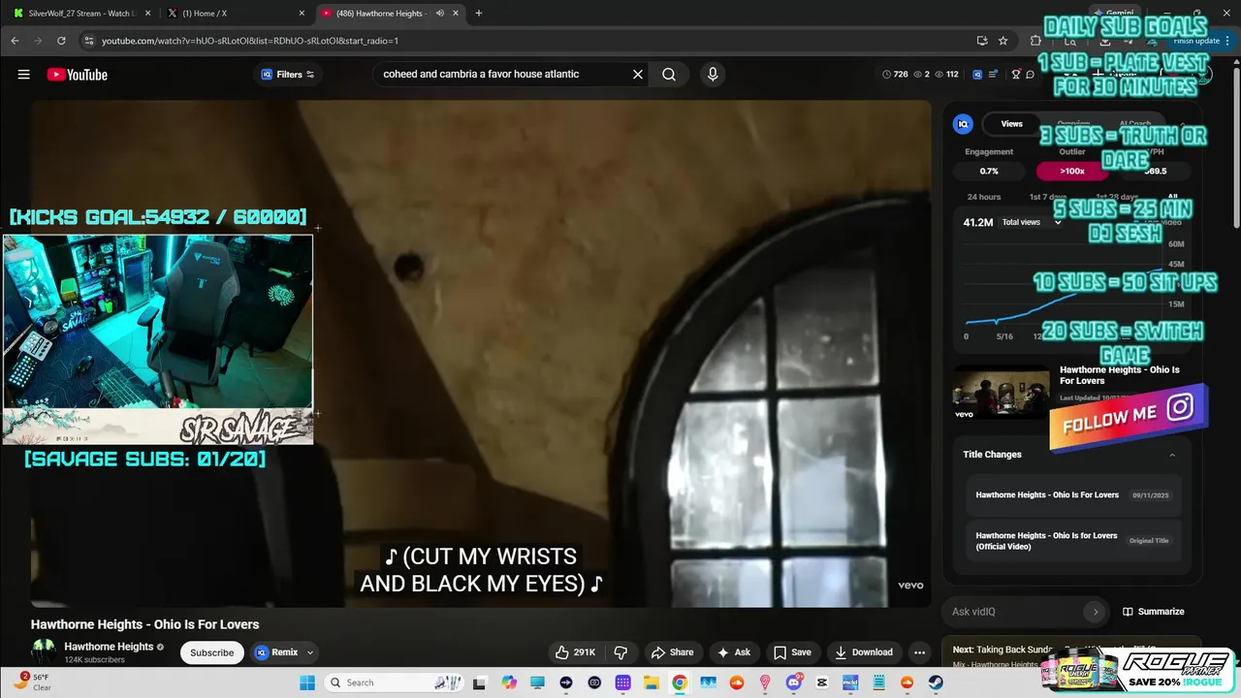Reload the current page

[x=61, y=41]
